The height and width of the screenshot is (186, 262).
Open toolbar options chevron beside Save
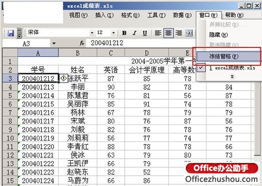click(x=20, y=33)
